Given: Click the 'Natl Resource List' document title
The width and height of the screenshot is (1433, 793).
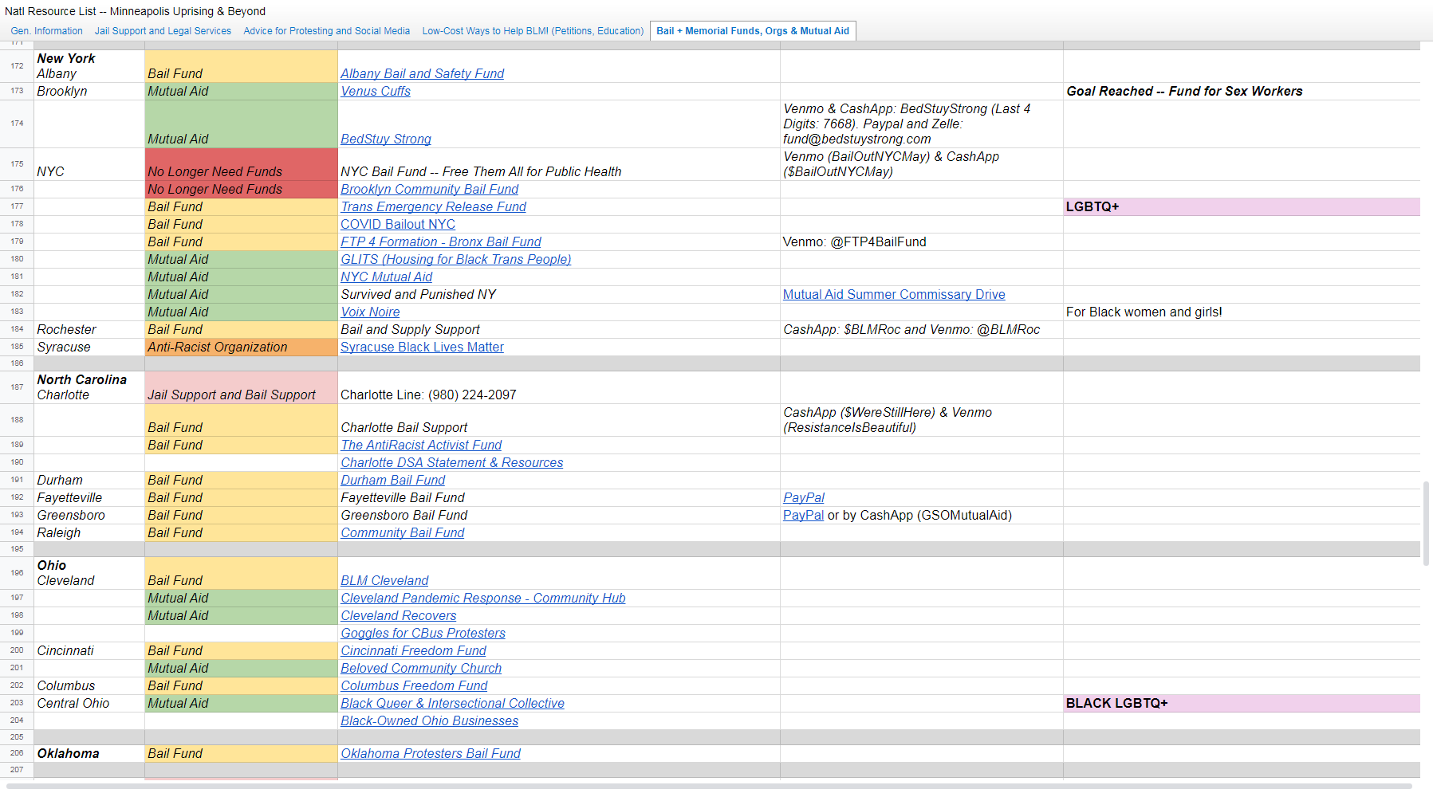Looking at the screenshot, I should [x=135, y=11].
